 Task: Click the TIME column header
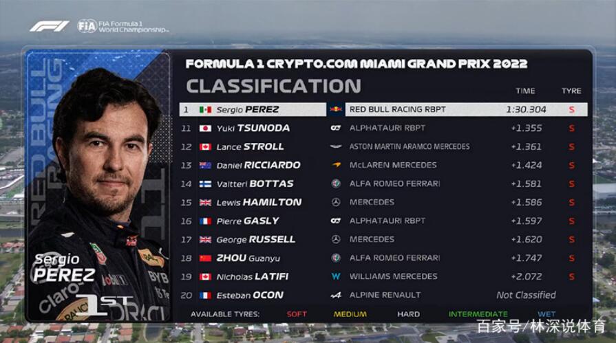click(x=525, y=91)
